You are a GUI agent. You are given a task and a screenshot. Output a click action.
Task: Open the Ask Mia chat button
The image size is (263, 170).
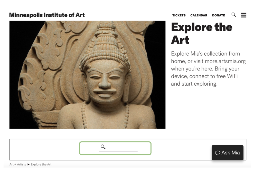tap(228, 153)
